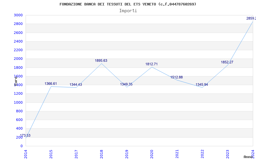The width and height of the screenshot is (256, 160).
Task: Click the y-axis value 3000
Action: click(x=18, y=15)
